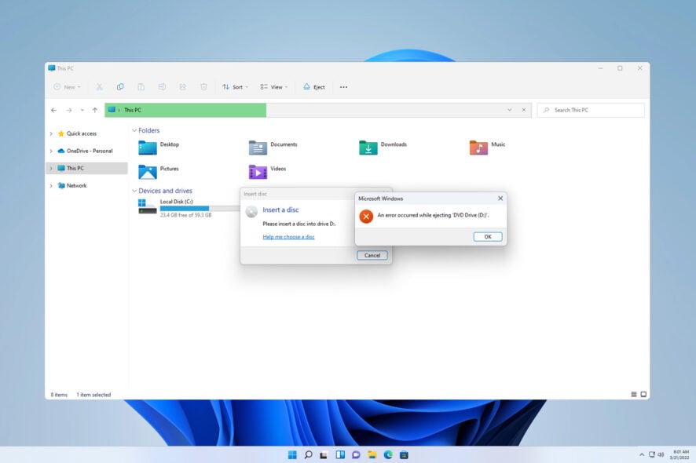Go back with the left arrow
Image resolution: width=696 pixels, height=463 pixels.
(x=53, y=110)
